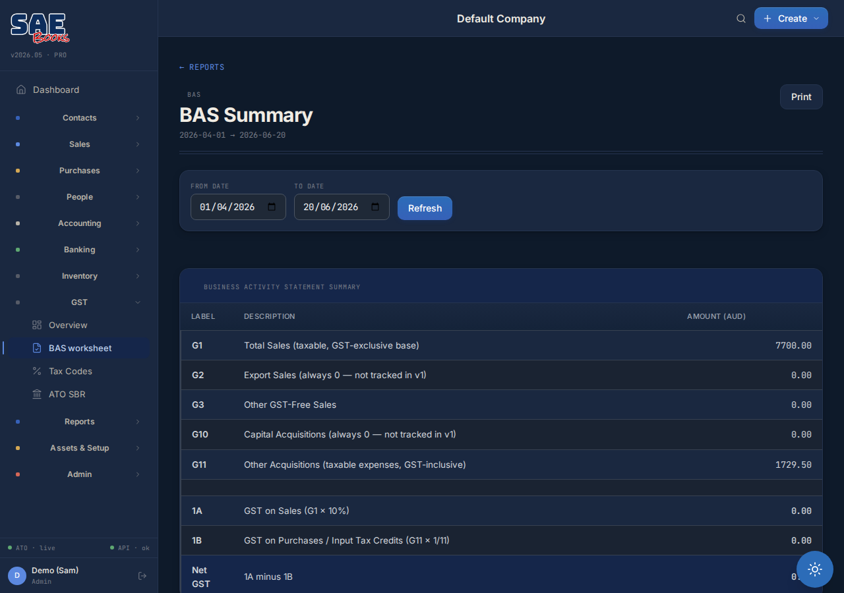Click the Business Activity Statement Summary title
Screen dimensions: 844x593
[282, 287]
